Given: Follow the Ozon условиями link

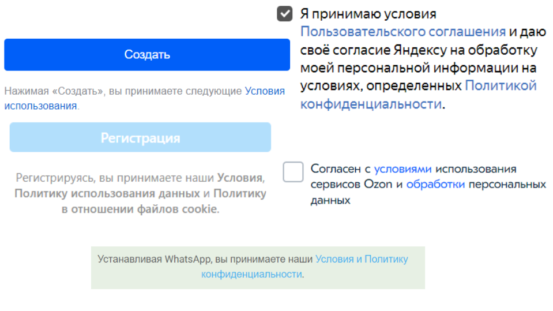Looking at the screenshot, I should point(402,169).
